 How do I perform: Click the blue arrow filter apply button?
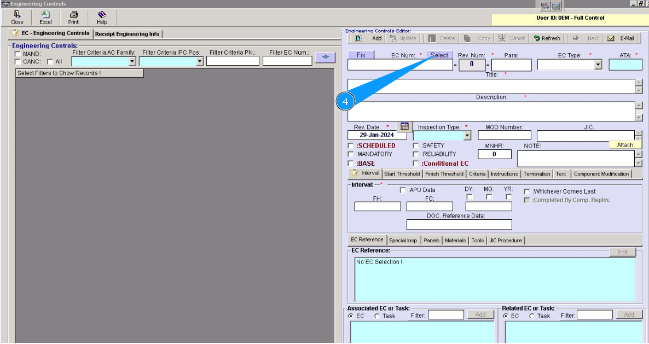[x=324, y=57]
